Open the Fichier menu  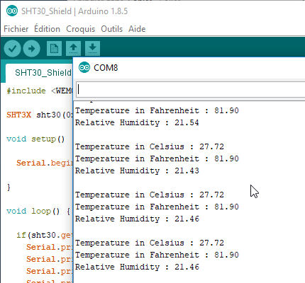click(16, 29)
